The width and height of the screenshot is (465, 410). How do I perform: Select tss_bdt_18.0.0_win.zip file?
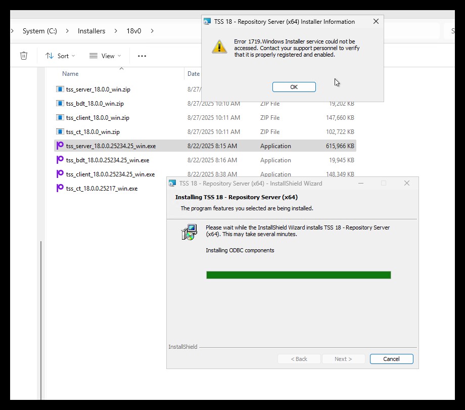(x=95, y=104)
